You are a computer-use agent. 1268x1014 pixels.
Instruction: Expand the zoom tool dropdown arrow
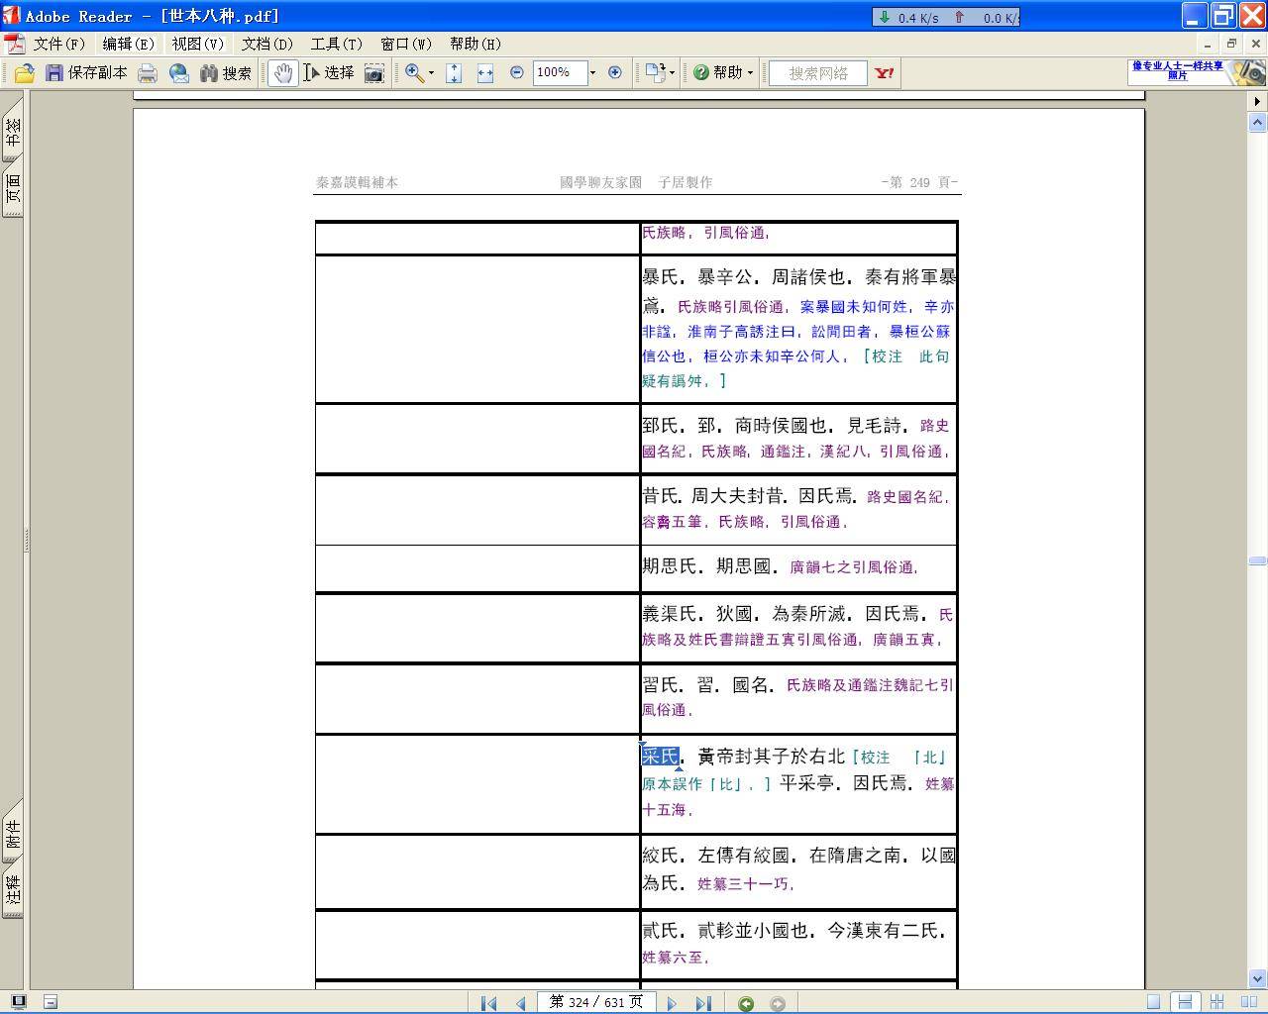point(431,73)
